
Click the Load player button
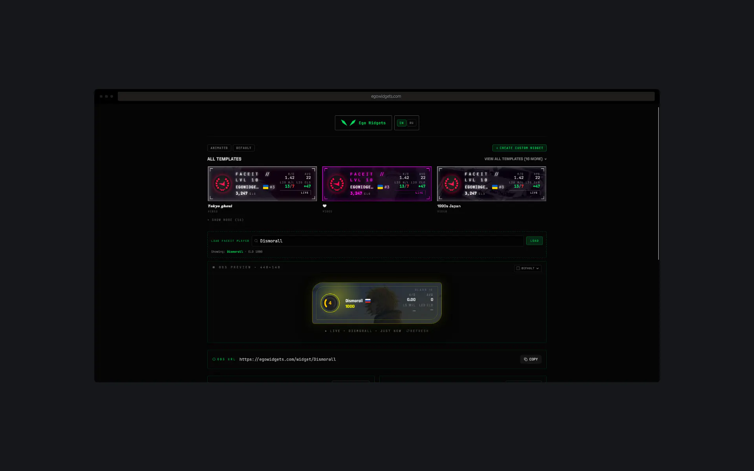point(534,241)
